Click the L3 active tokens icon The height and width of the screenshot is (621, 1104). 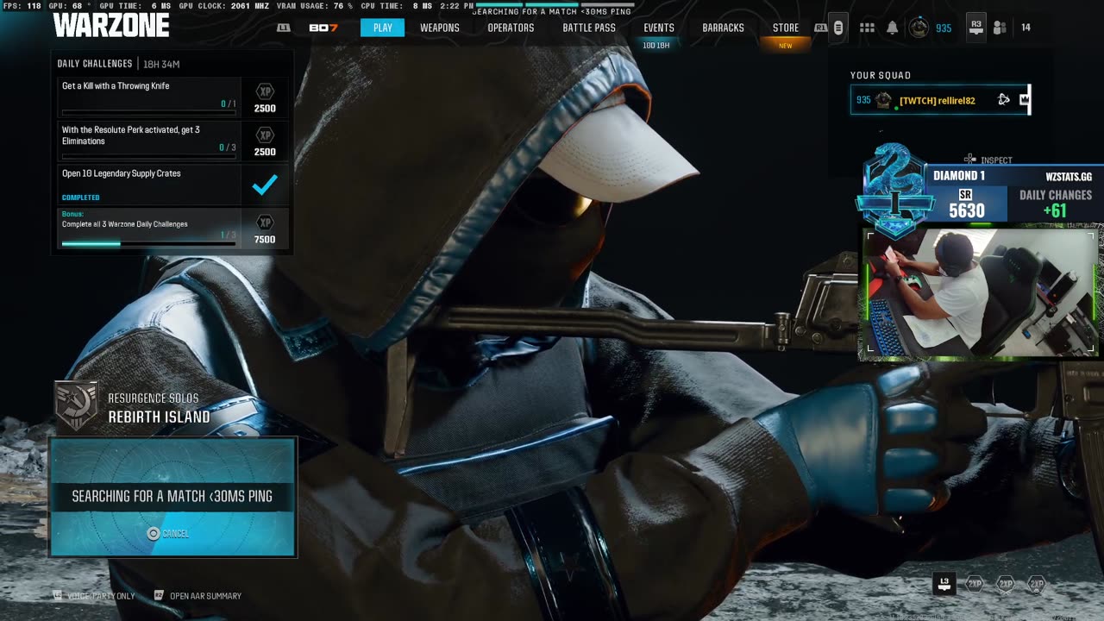[944, 585]
